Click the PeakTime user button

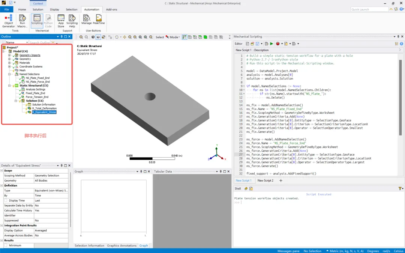tap(99, 20)
